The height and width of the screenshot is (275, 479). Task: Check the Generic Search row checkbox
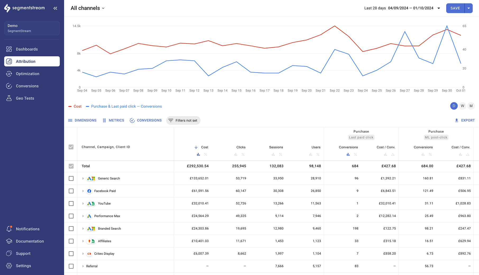[x=71, y=178]
